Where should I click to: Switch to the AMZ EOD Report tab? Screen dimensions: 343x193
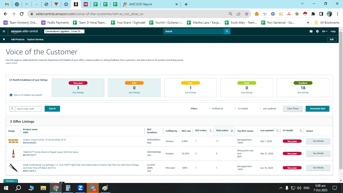coord(150,4)
